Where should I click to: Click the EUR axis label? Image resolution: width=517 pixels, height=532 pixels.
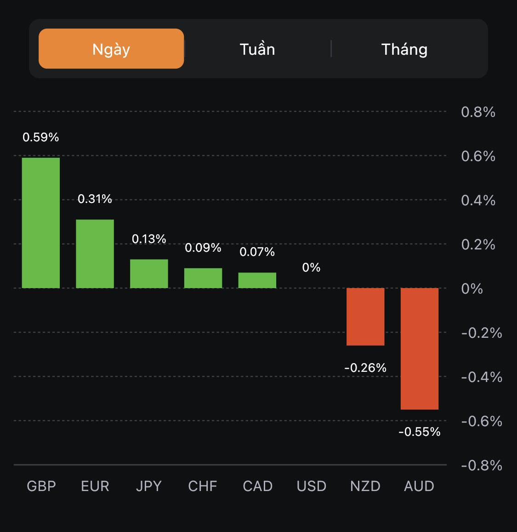95,486
